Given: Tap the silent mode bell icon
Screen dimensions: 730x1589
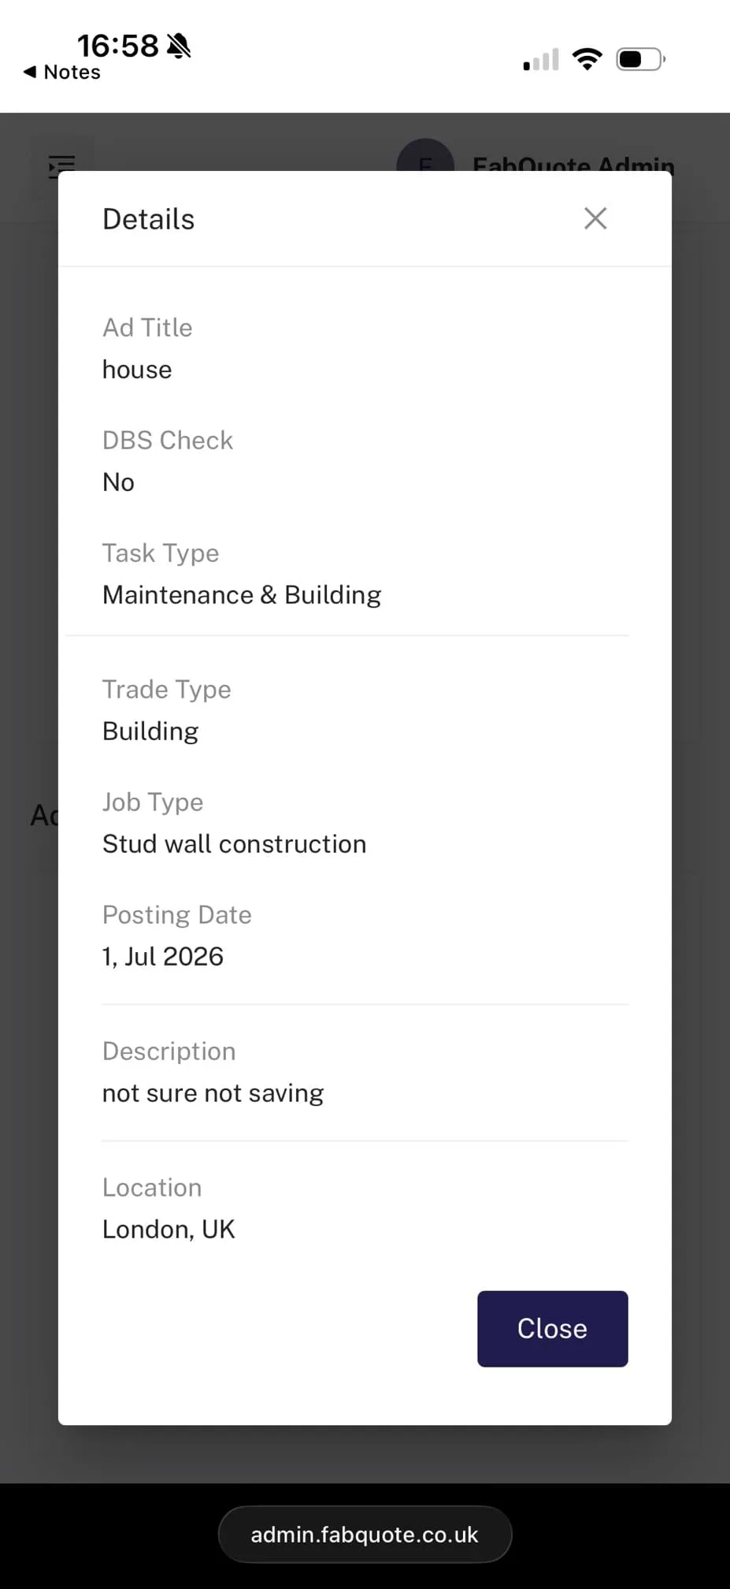Looking at the screenshot, I should [x=180, y=46].
